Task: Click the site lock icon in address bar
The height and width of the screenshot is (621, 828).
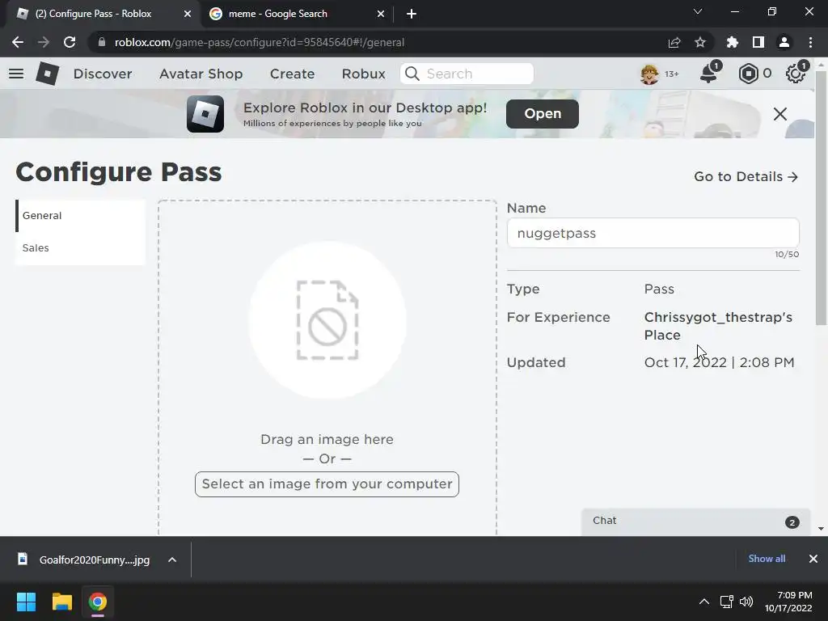Action: 102,42
